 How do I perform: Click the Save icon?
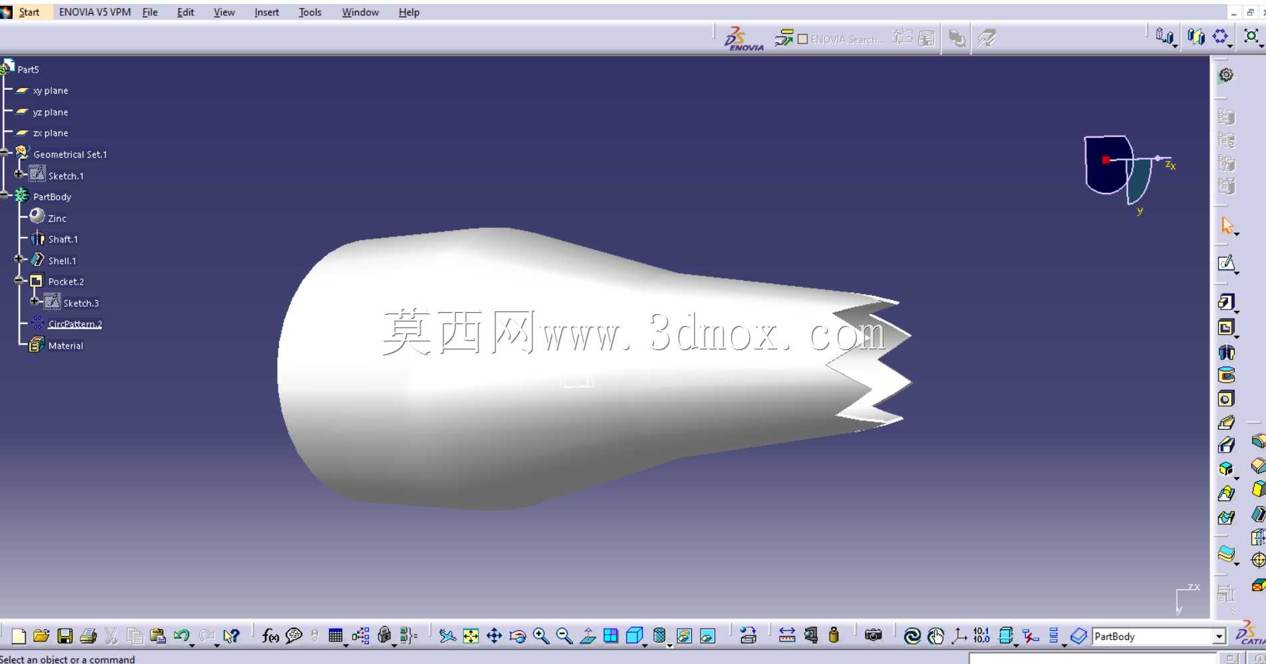[65, 637]
